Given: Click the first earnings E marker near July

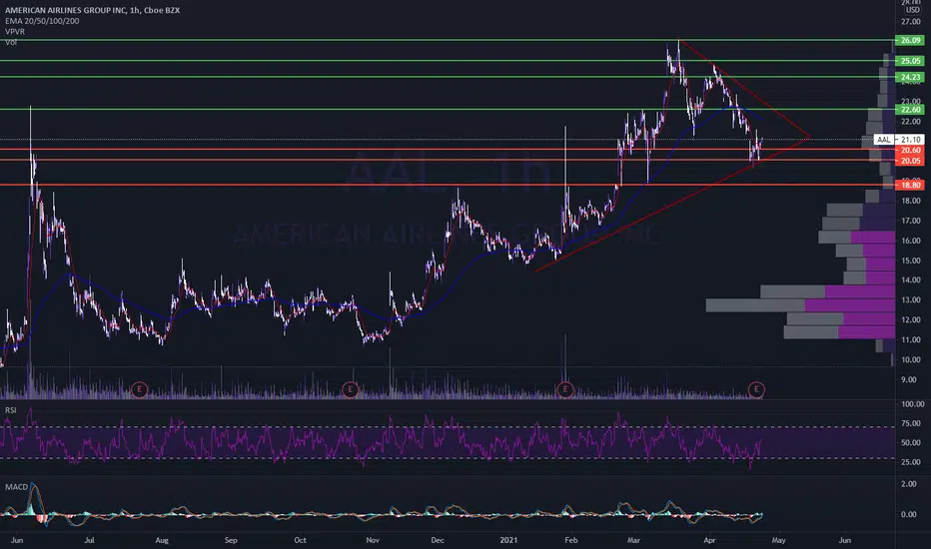Looking at the screenshot, I should coord(139,389).
